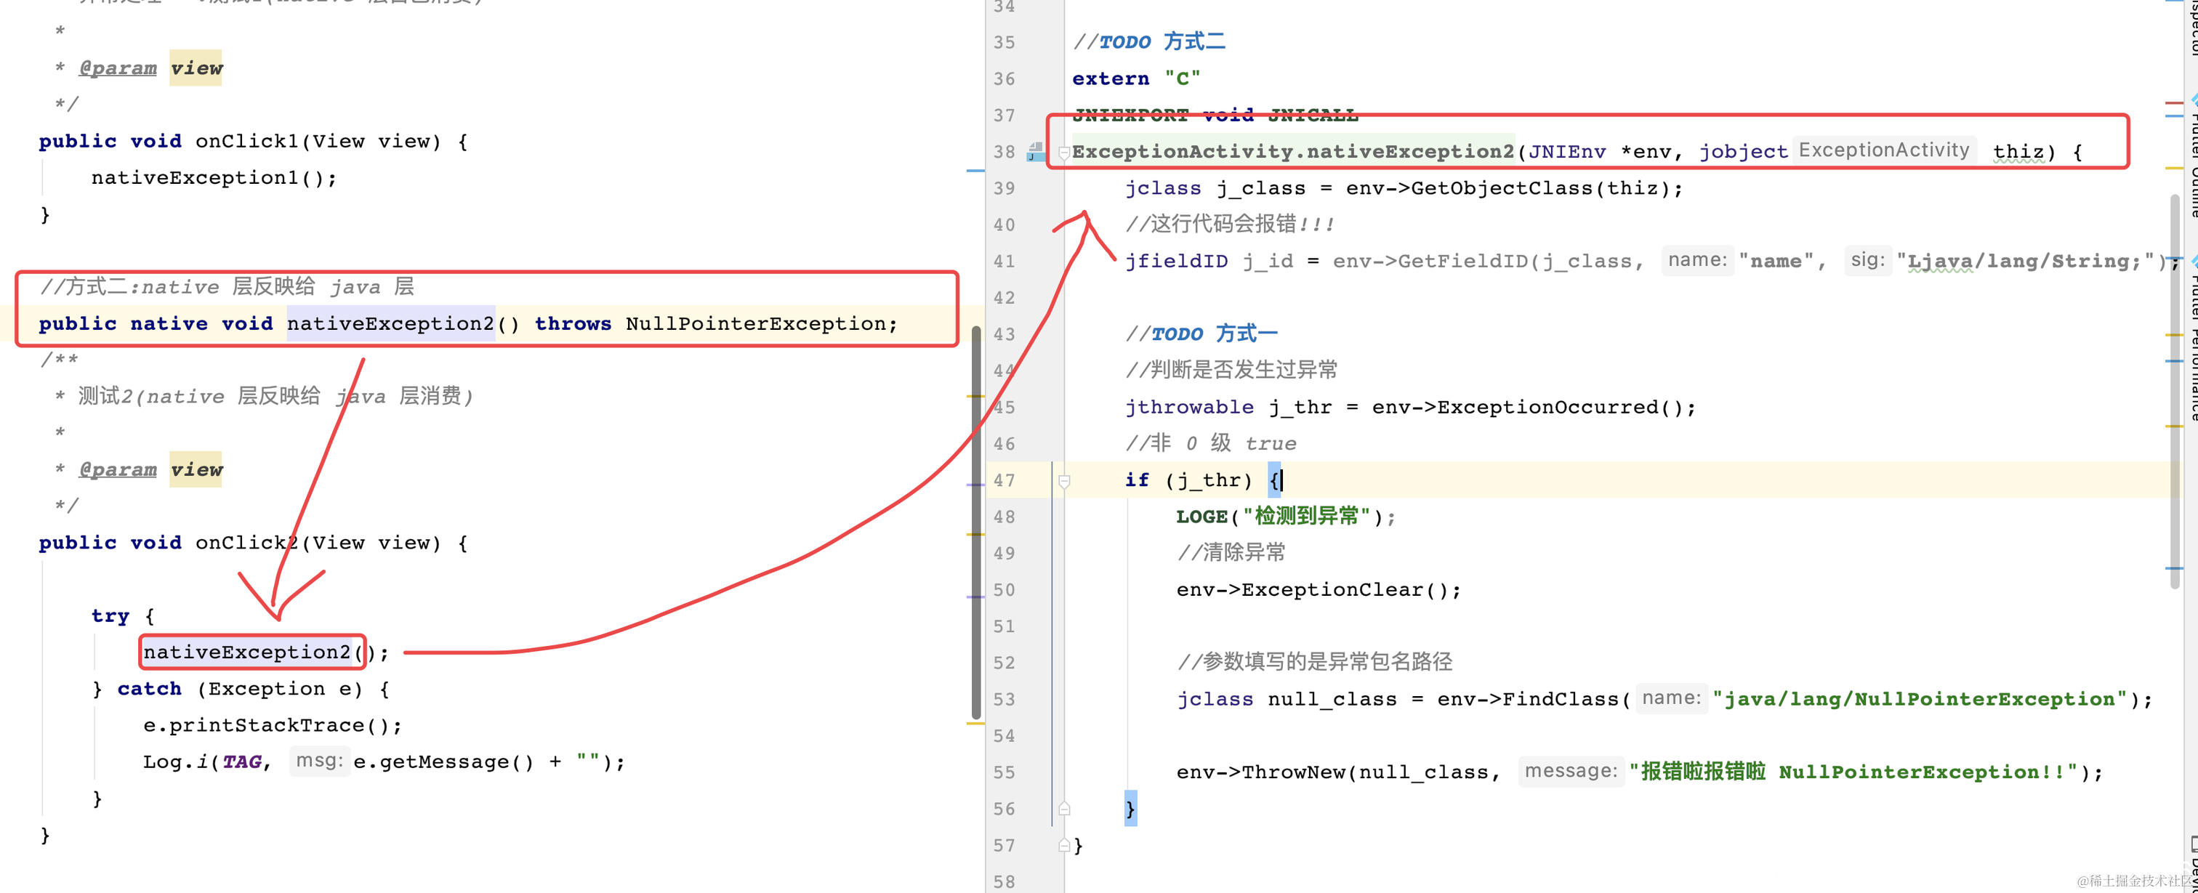Screen dimensions: 2198x893
Task: Click the ExceptionActivity inlay hint label
Action: coord(1883,150)
